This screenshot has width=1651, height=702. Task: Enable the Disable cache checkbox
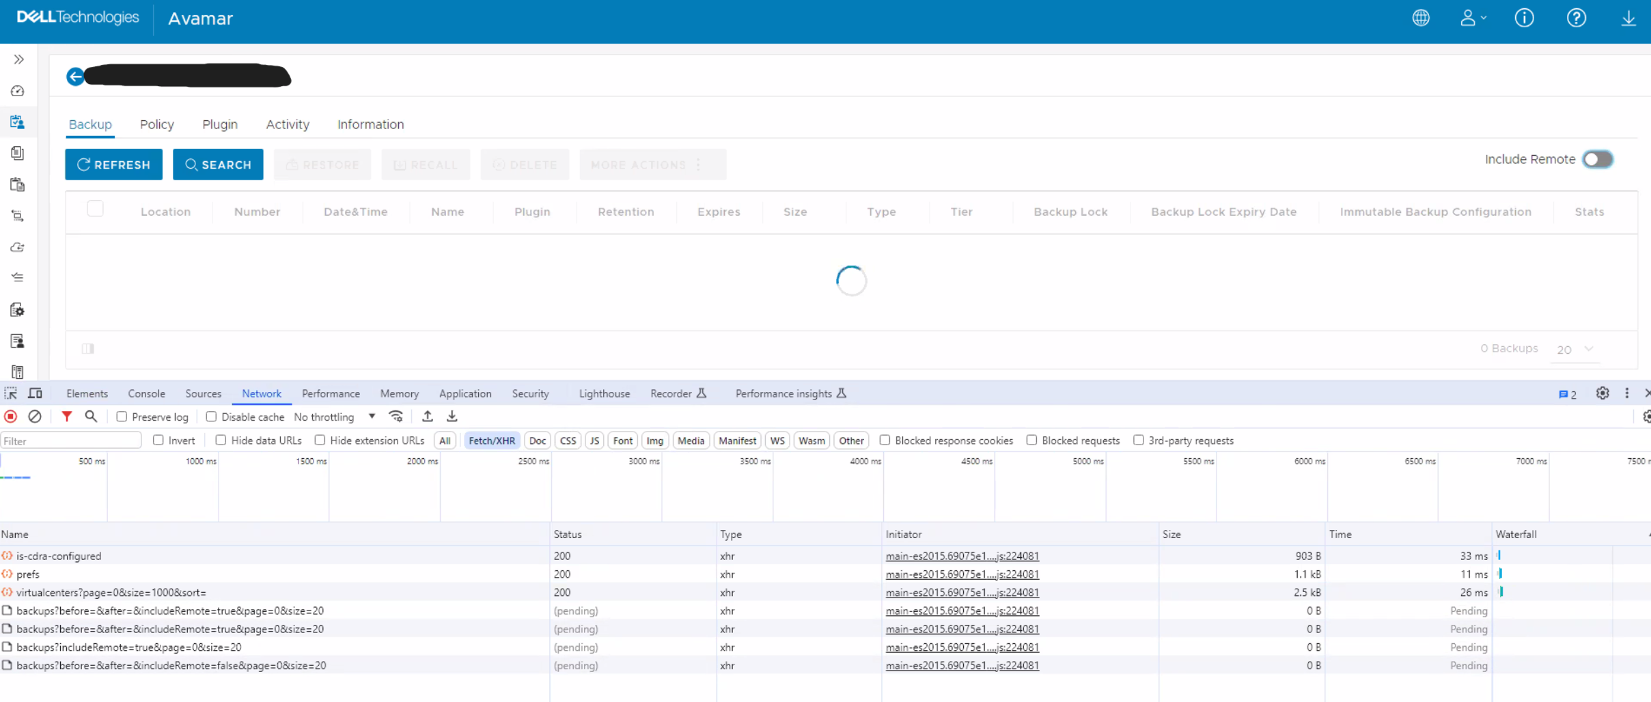pyautogui.click(x=212, y=416)
